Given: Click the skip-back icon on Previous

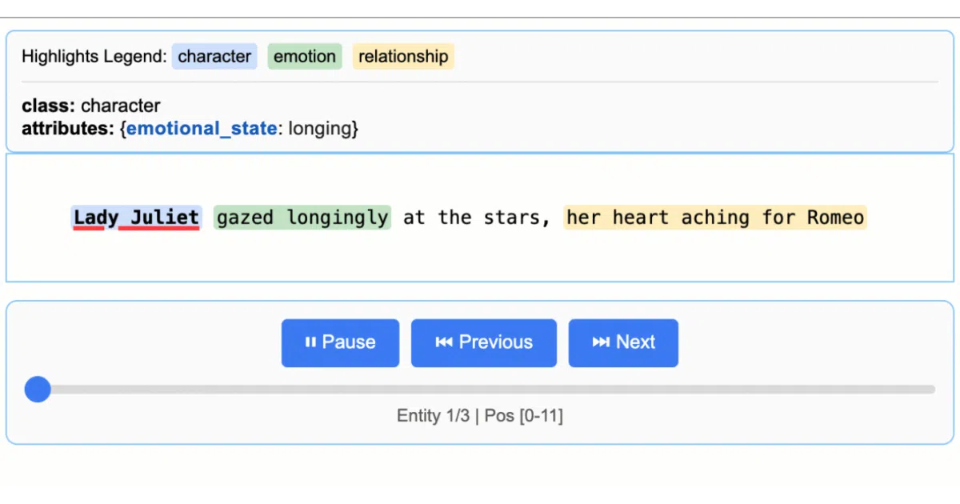Looking at the screenshot, I should coord(443,342).
